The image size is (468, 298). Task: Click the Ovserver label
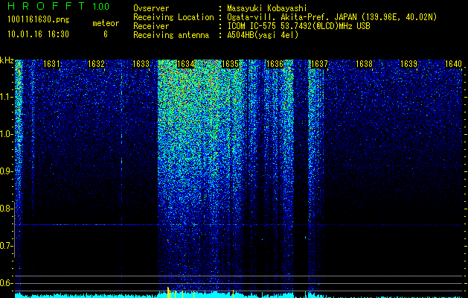[x=151, y=8]
